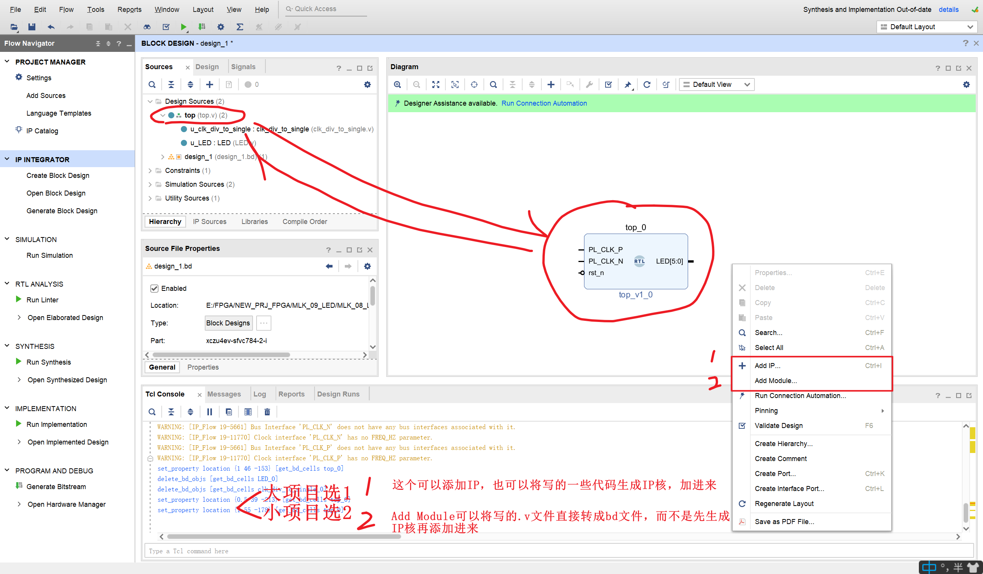Click the Generate Bitstream icon in main toolbar
Image resolution: width=983 pixels, height=574 pixels.
[201, 27]
